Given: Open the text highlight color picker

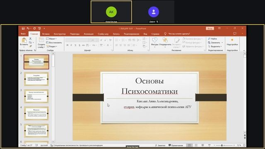Looking at the screenshot, I should pos(102,45).
